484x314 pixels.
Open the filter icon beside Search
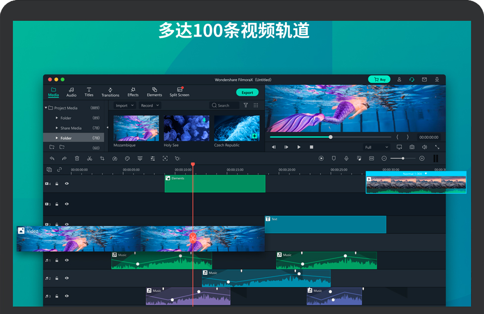point(246,105)
